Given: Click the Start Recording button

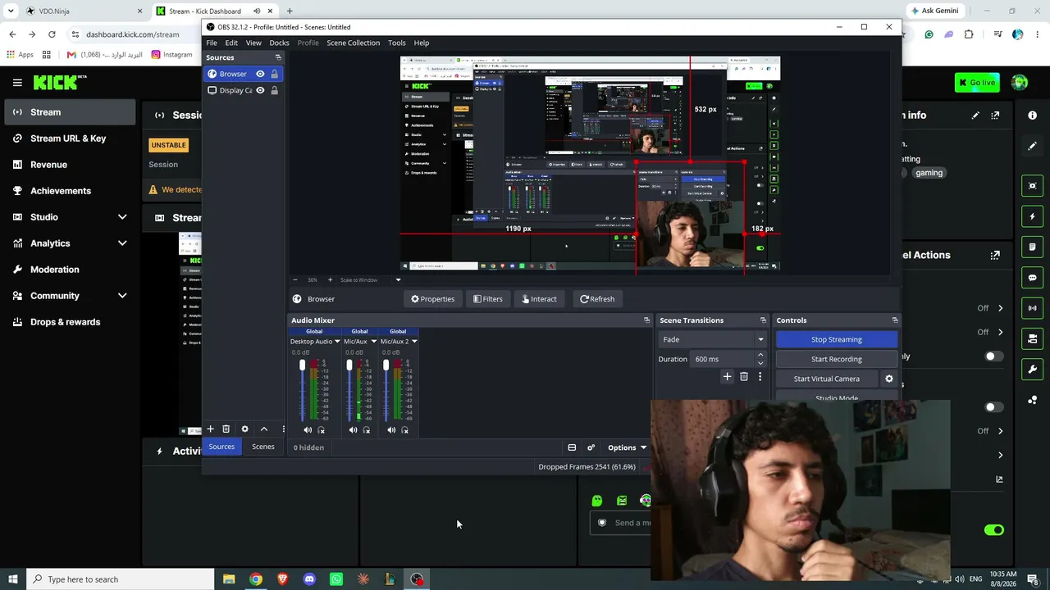Looking at the screenshot, I should click(836, 359).
